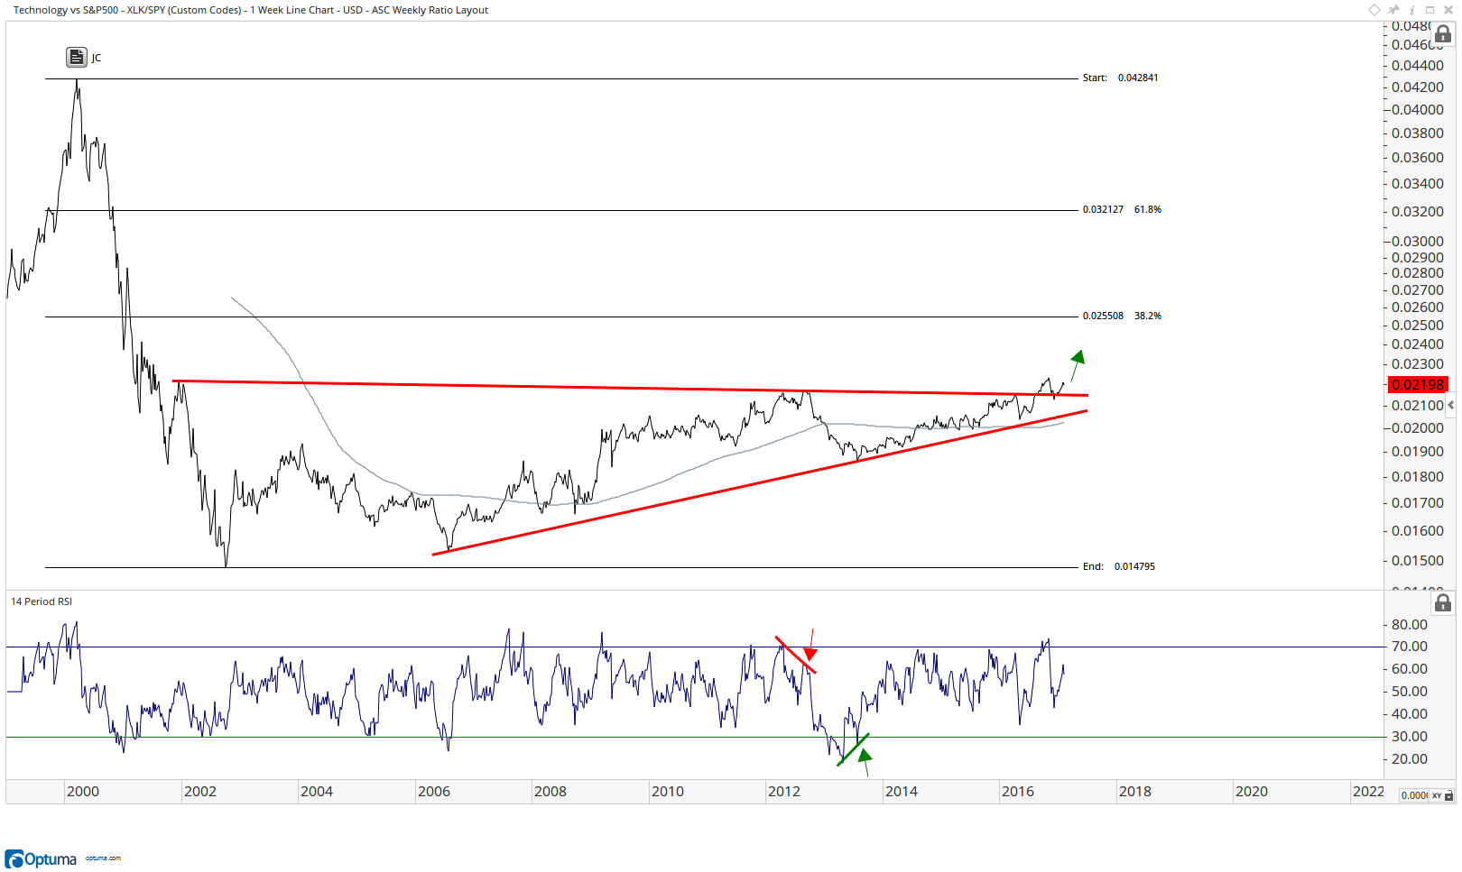Click the 30.00 level on RSI scale
1462x872 pixels.
(1410, 737)
